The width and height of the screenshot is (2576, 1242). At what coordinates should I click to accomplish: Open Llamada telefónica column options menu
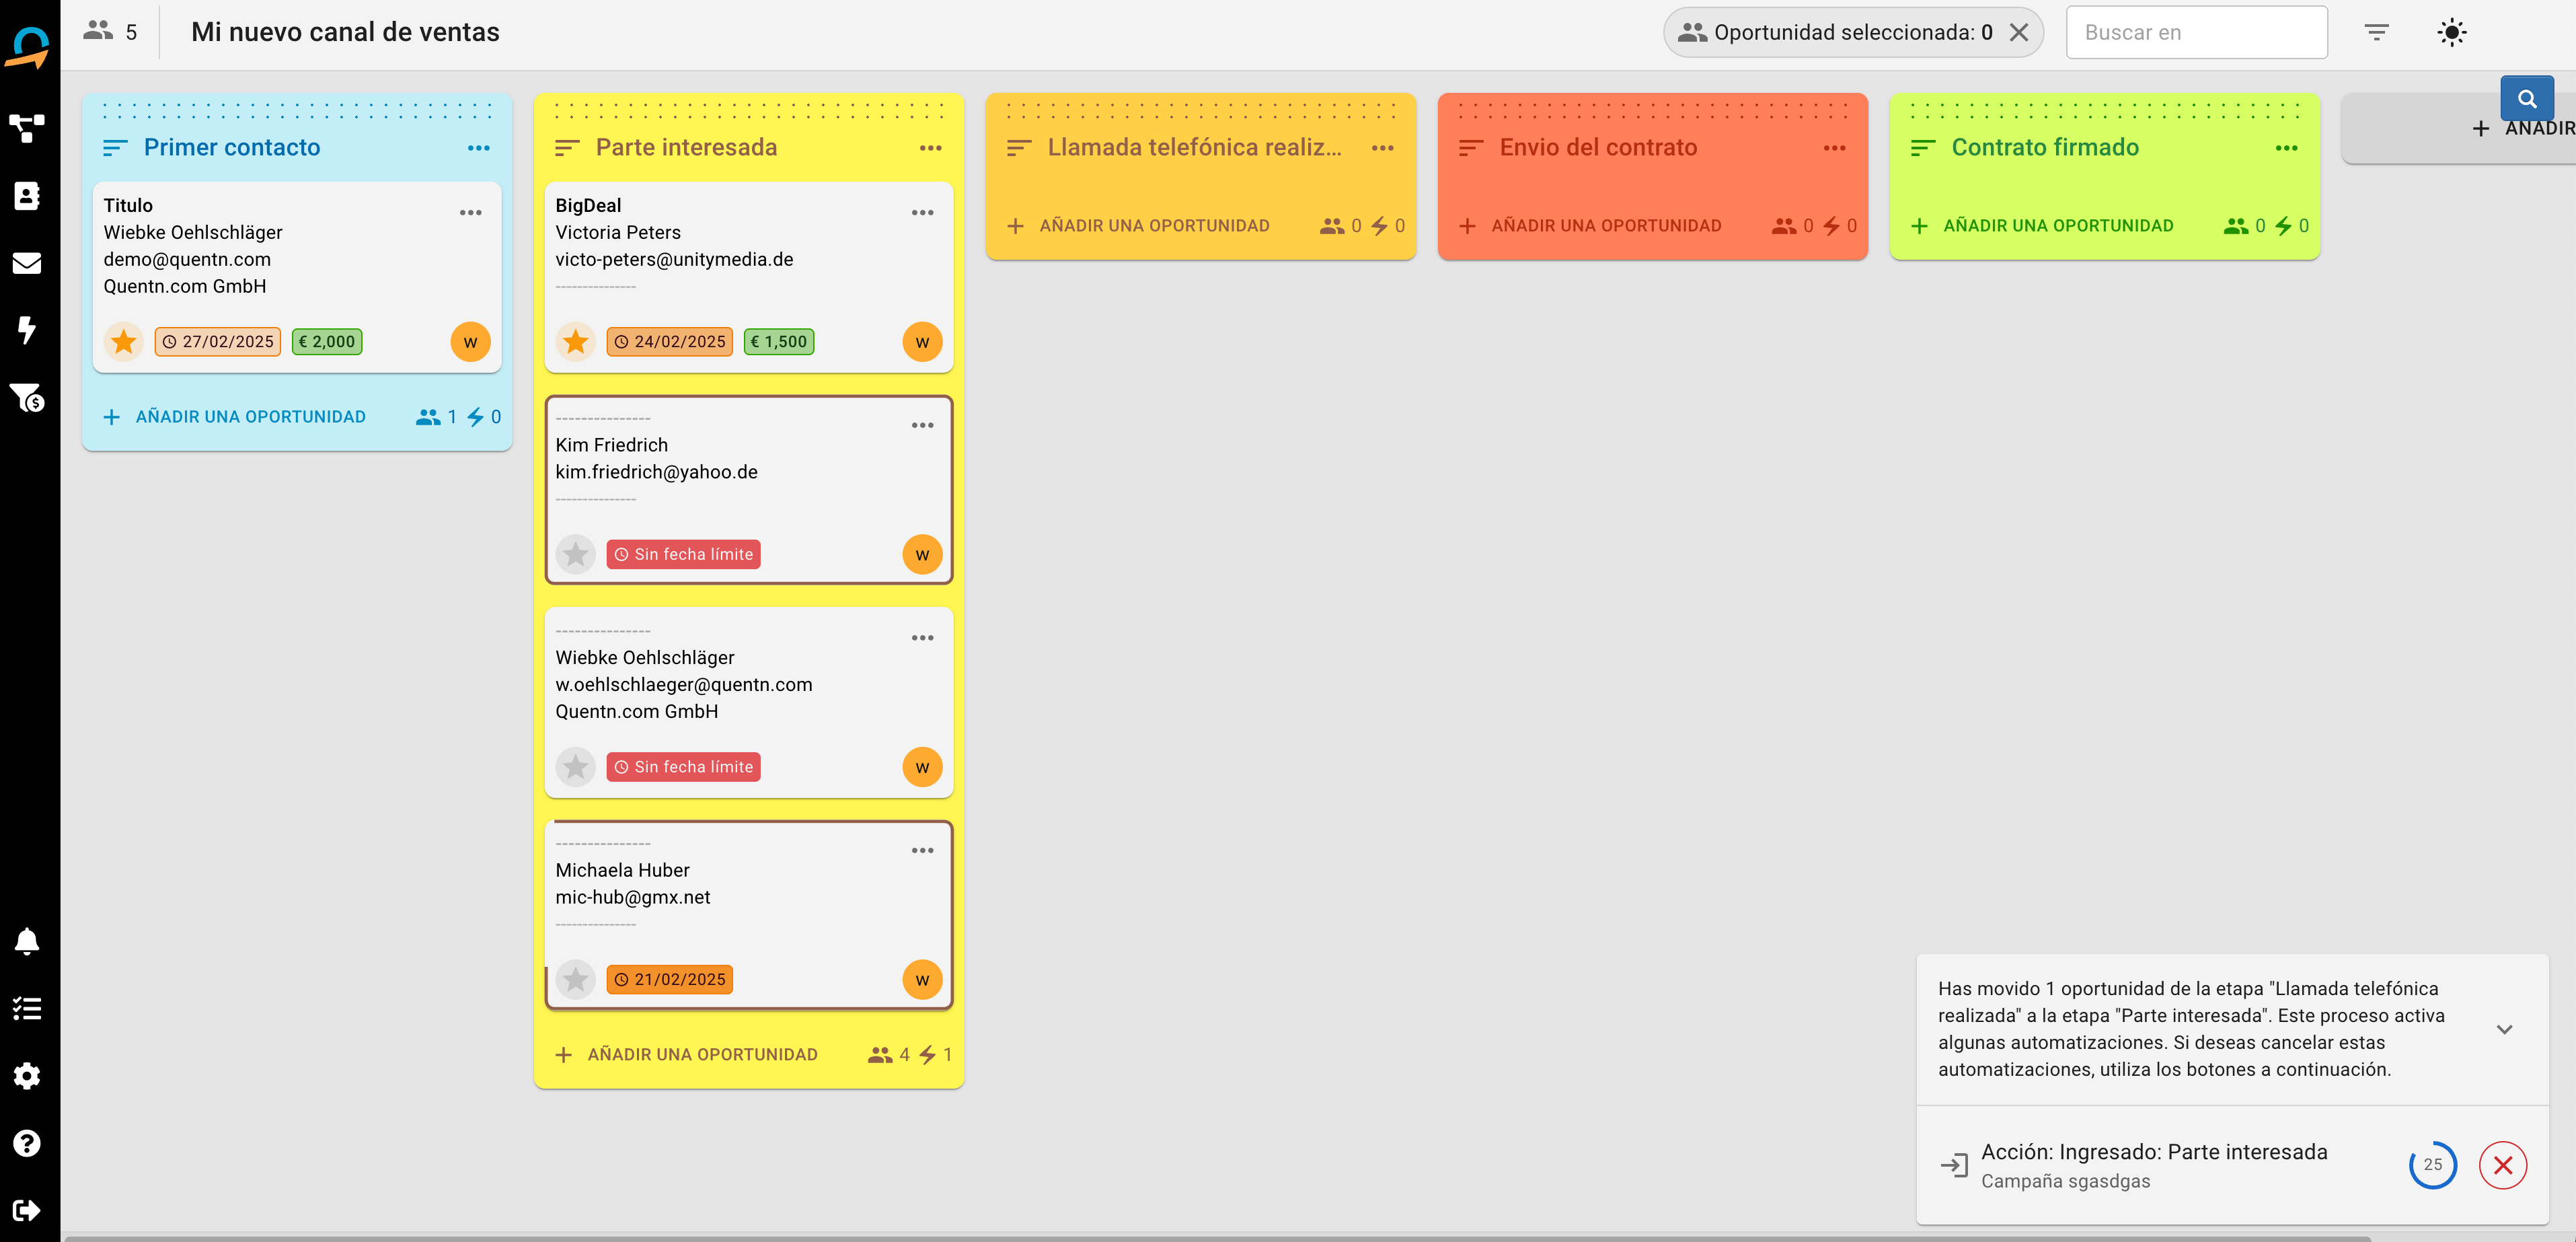click(1383, 148)
